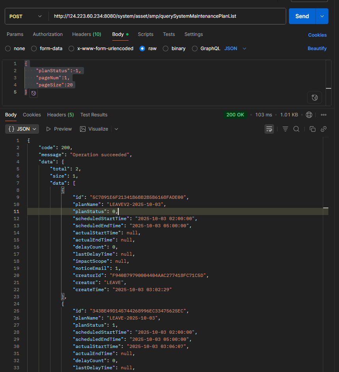Viewport: 339px width, 372px height.
Task: Select the GraphQL body radio button
Action: coord(195,49)
